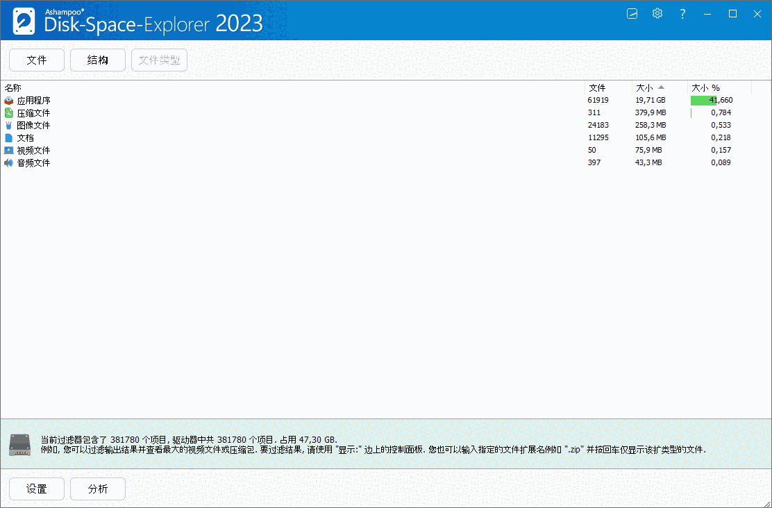Sort by the 文件 column header

coord(597,87)
